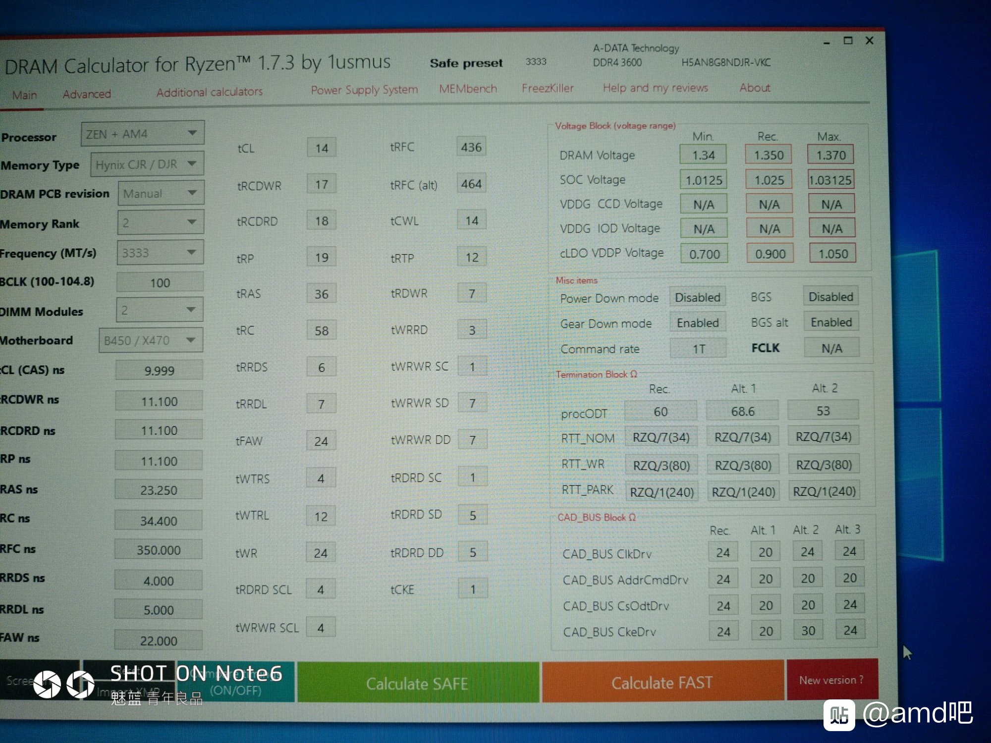This screenshot has width=991, height=743.
Task: Click the tWRWR SCL value 4
Action: (x=321, y=627)
